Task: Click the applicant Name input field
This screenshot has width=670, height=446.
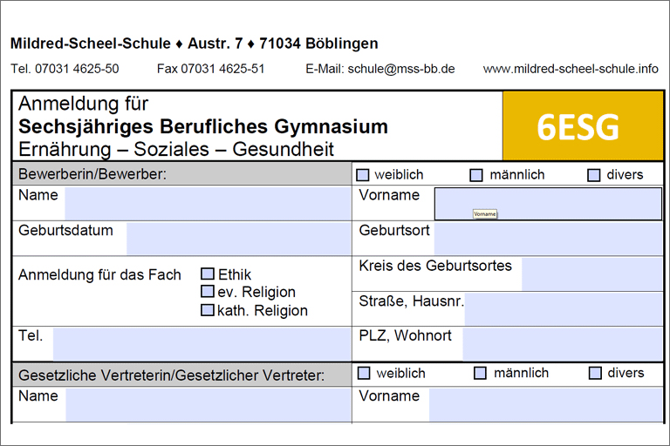Action: [x=207, y=203]
